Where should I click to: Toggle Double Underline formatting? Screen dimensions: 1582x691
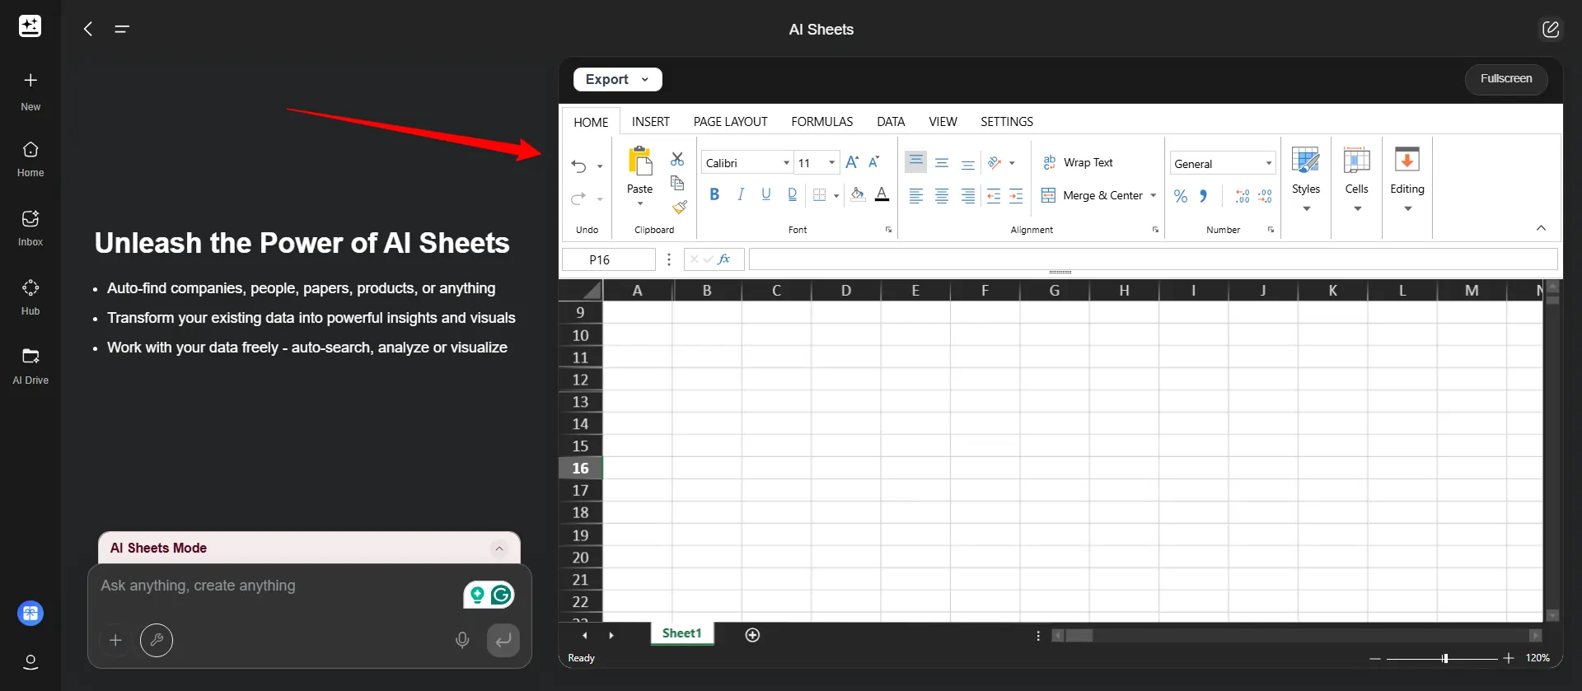[x=792, y=194]
